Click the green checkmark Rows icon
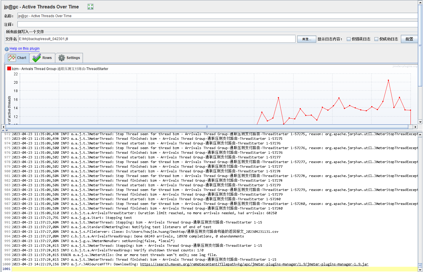Image resolution: width=423 pixels, height=272 pixels. (x=37, y=58)
